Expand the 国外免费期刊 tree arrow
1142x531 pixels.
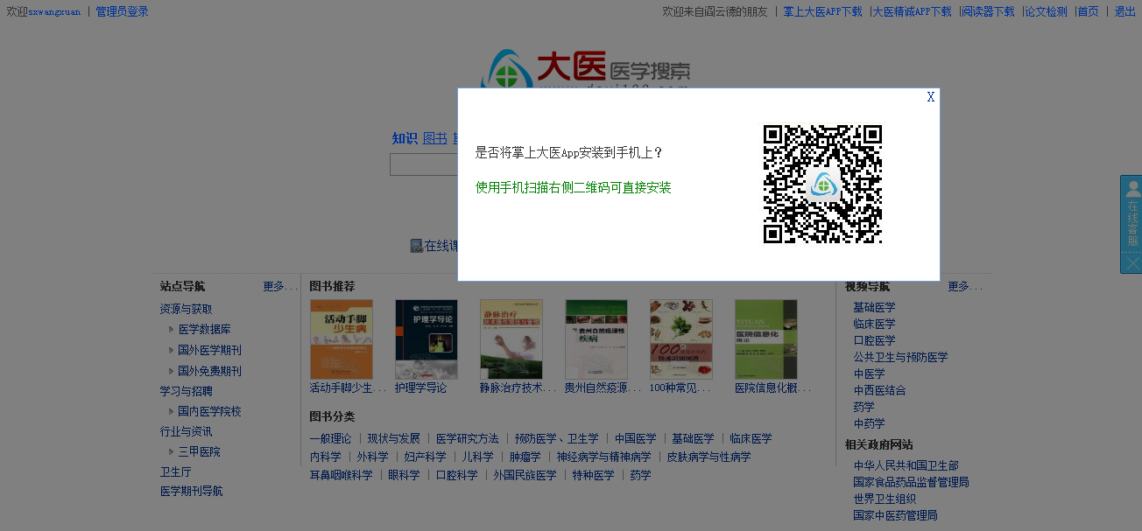[x=172, y=371]
